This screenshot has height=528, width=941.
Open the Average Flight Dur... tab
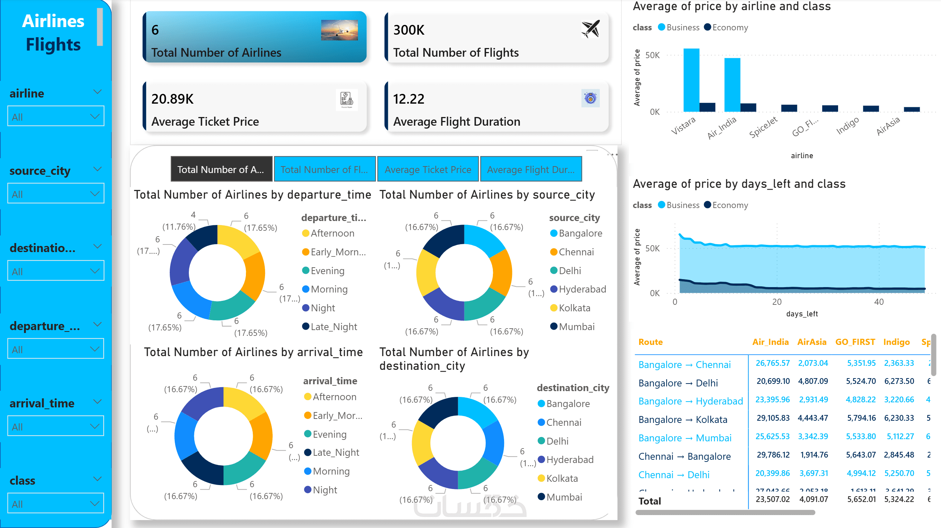tap(530, 169)
